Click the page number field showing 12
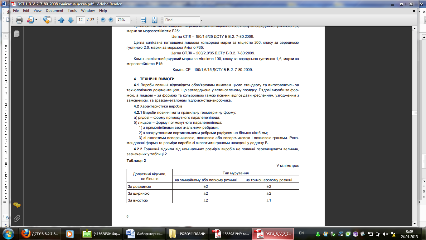426x240 pixels. [81, 20]
